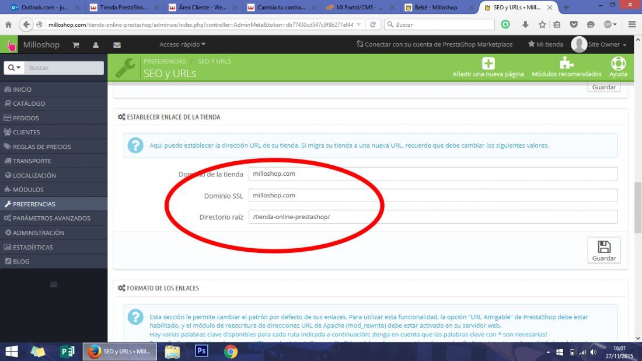Show hidden tray icons arrow
642x361 pixels.
[x=548, y=352]
